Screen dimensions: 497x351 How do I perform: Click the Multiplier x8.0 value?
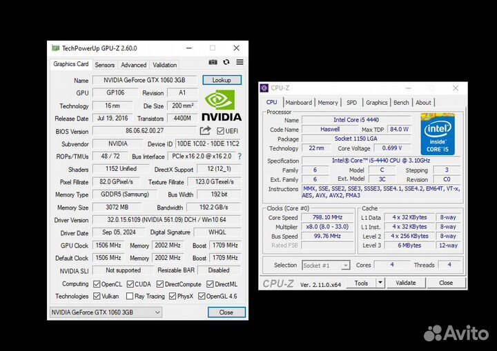[x=327, y=227]
